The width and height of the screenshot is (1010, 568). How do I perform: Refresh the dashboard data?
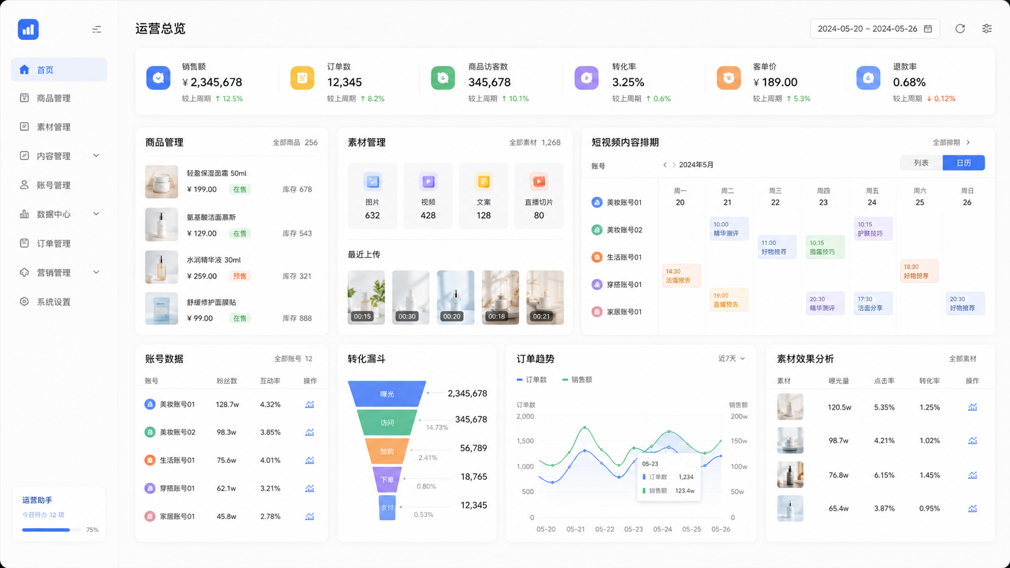960,28
